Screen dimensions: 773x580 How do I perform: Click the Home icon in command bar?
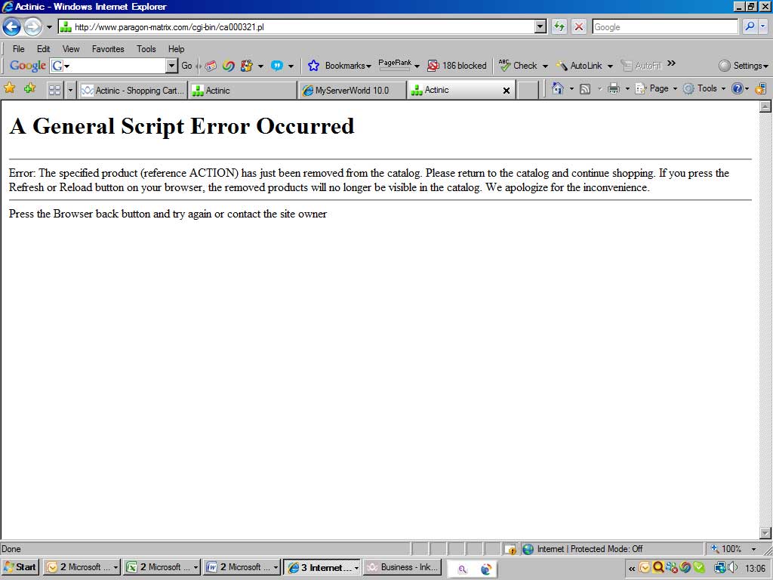pyautogui.click(x=557, y=89)
